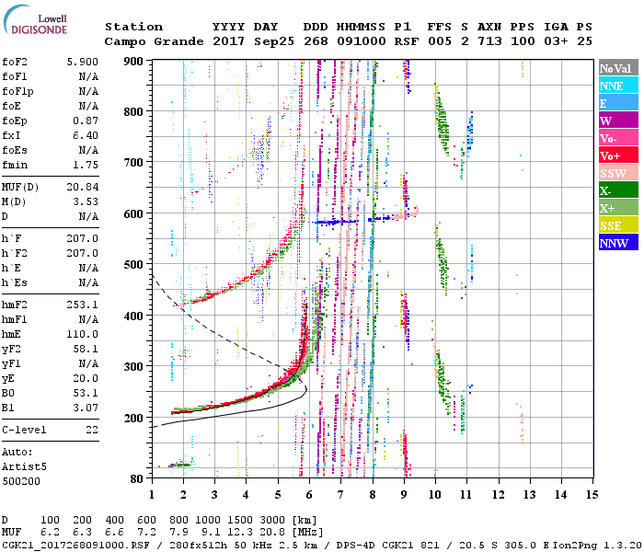Viewport: 644px width, 552px height.
Task: Click the D 1500 distance column header
Action: [240, 521]
